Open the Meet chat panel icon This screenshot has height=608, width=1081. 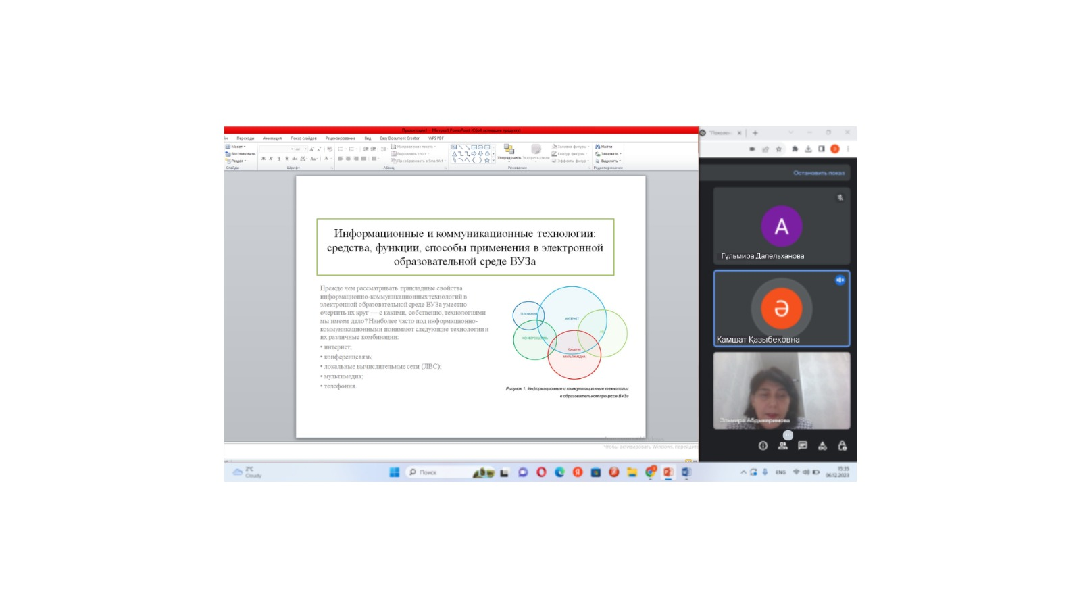[x=802, y=446]
